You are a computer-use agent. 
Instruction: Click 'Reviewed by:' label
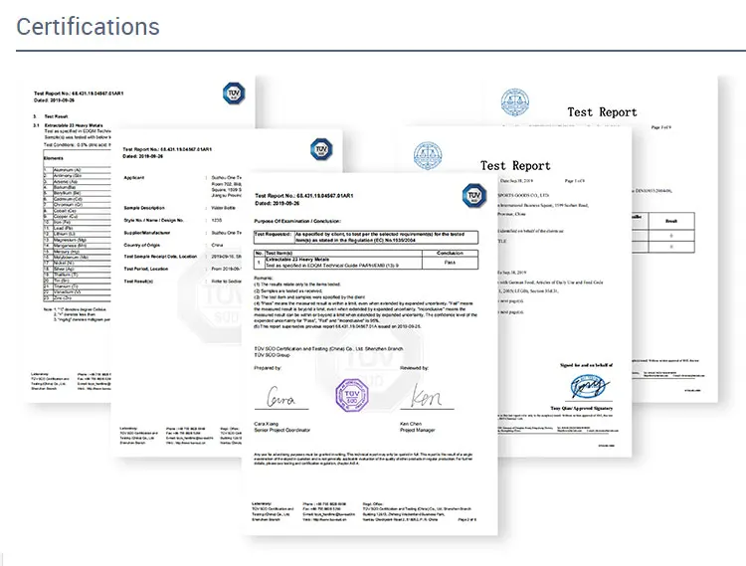(414, 368)
